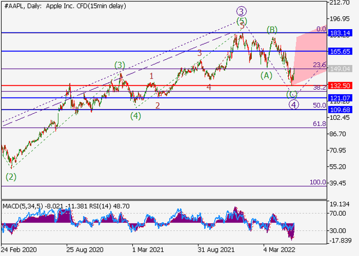Click the -17.839 value on indicator axis
Viewport: 359px width, 256px height.
(340, 240)
